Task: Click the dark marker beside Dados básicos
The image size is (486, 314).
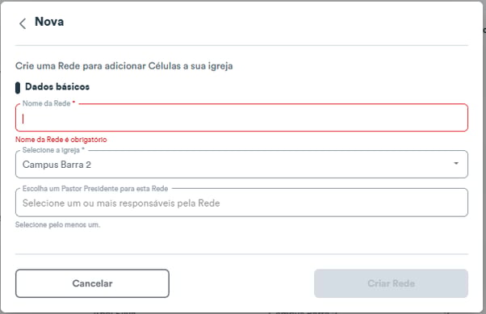Action: [x=18, y=88]
